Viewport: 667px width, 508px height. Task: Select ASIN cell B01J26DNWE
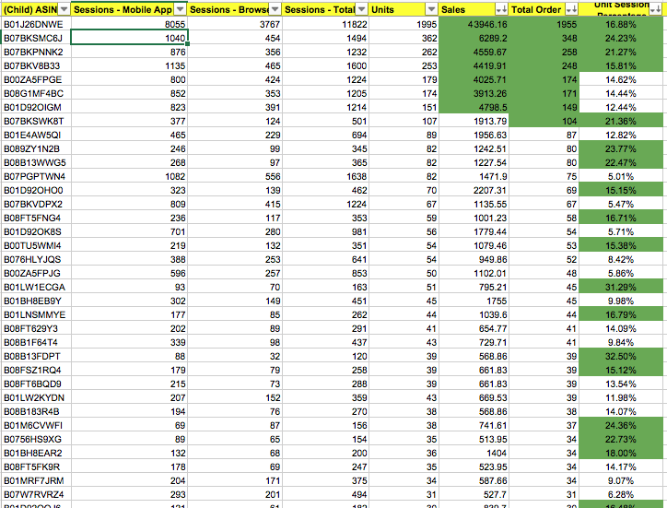[36, 24]
